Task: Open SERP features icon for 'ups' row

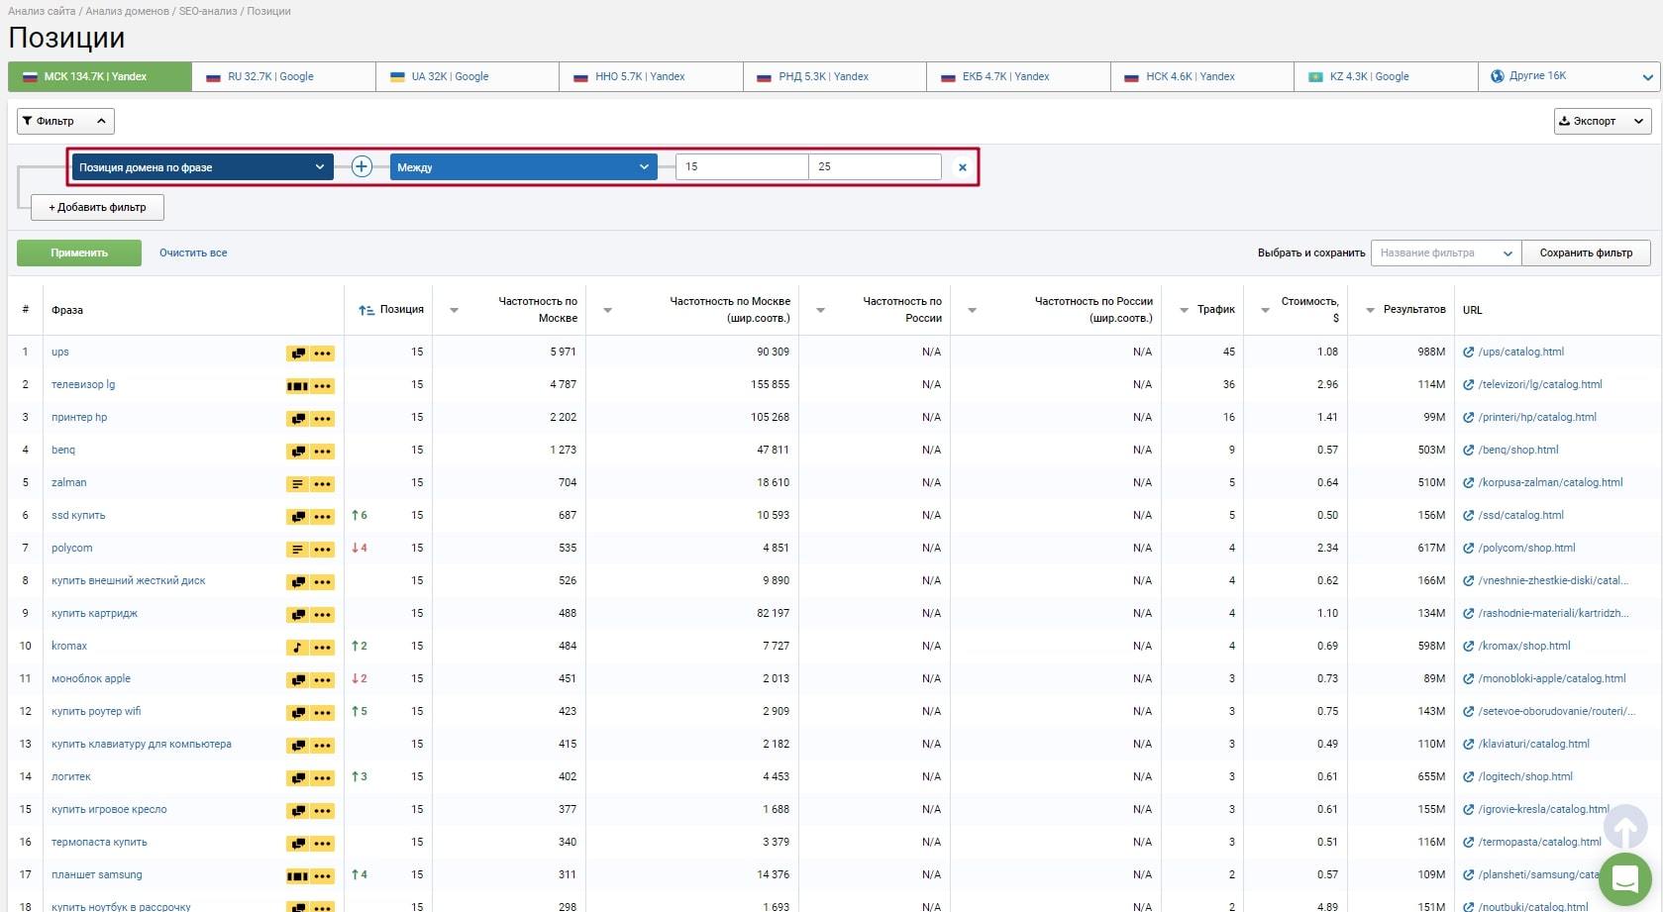Action: point(297,354)
